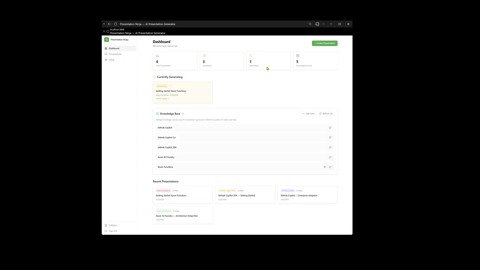Open the Total Presentations stat card

click(x=175, y=60)
